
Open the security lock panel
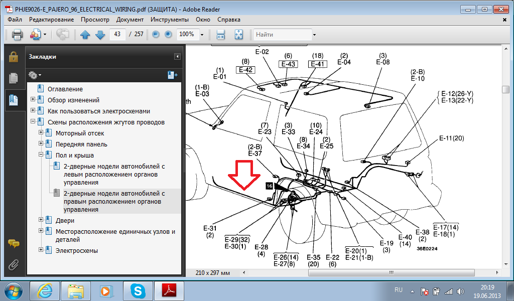pos(14,56)
